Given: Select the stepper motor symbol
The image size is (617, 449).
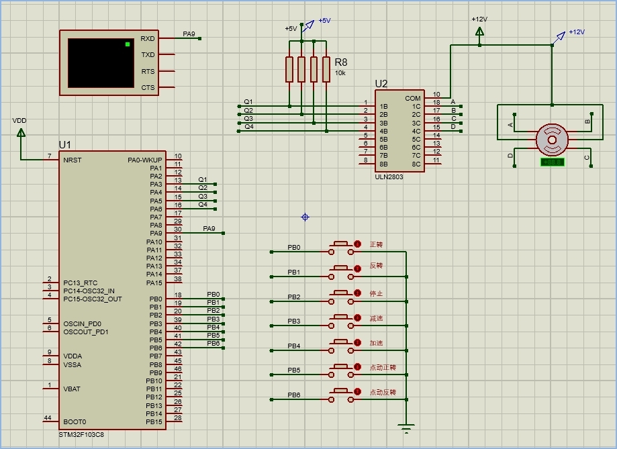Looking at the screenshot, I should point(552,140).
